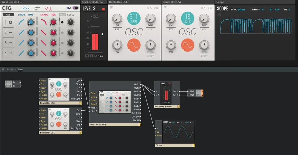Toggle modulation A on the 18 Hz OSC
Image resolution: width=298 pixels, height=155 pixels.
(203, 8)
